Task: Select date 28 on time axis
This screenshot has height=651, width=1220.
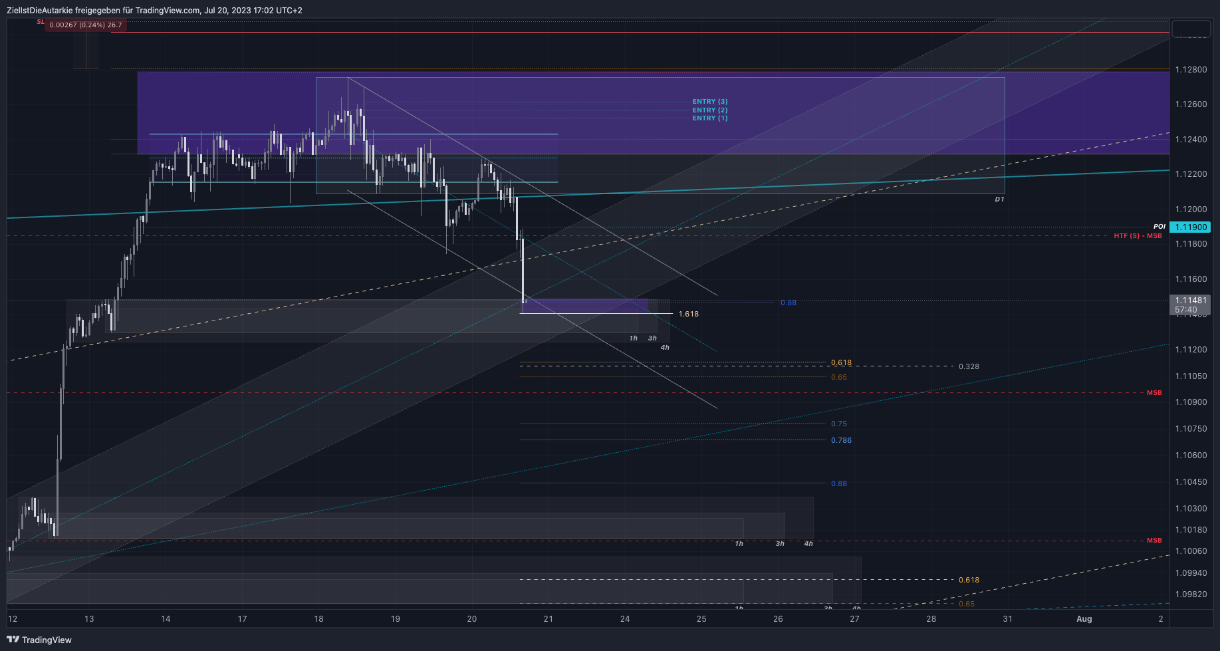Action: (931, 619)
